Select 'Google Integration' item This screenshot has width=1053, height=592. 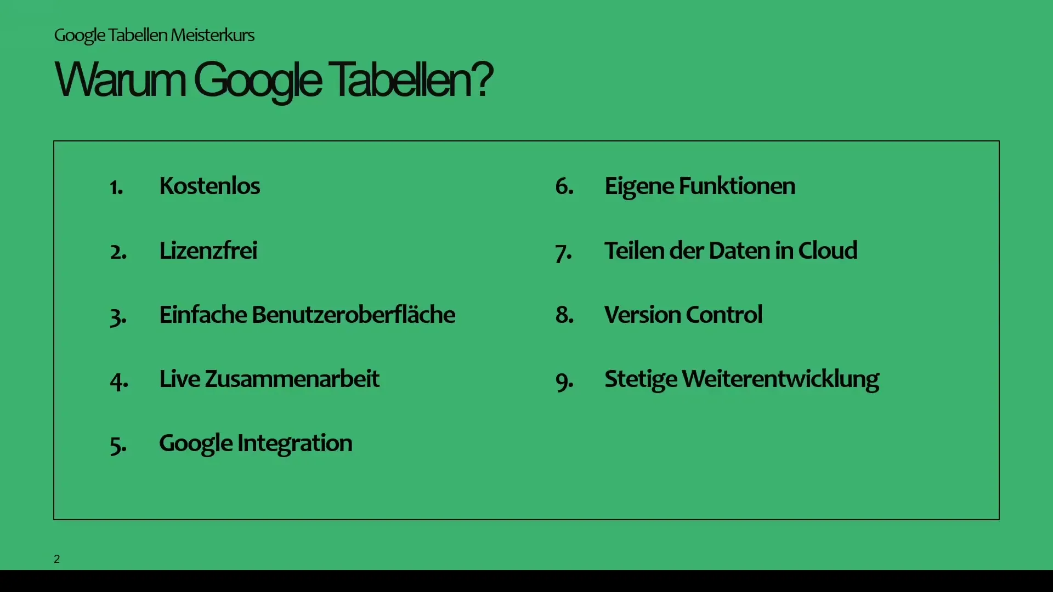[254, 442]
